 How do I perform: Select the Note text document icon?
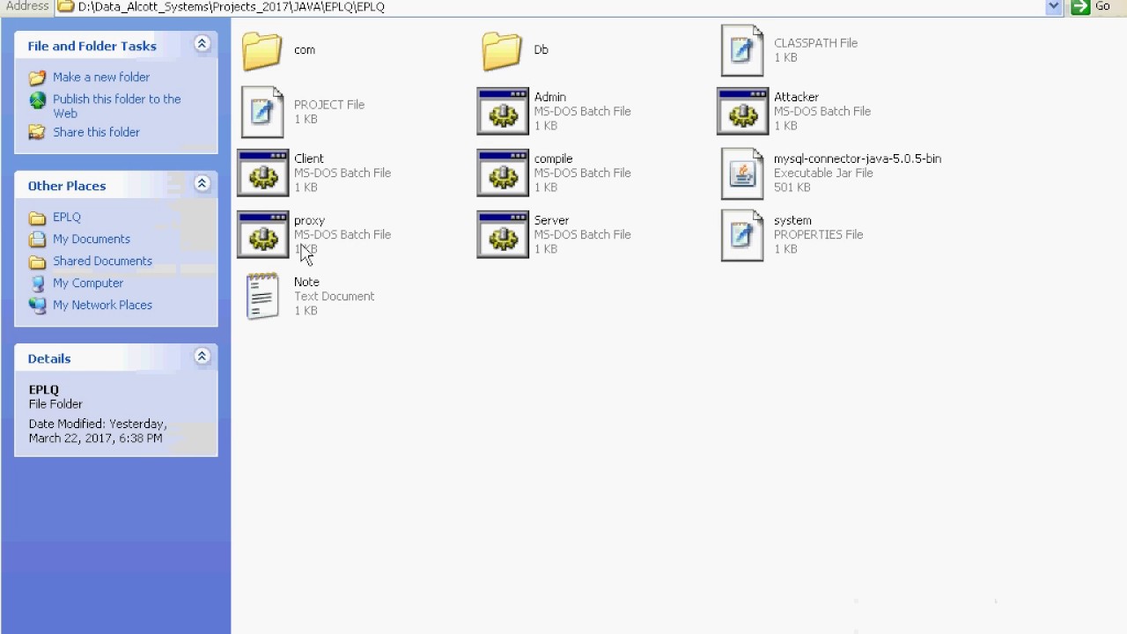(262, 296)
